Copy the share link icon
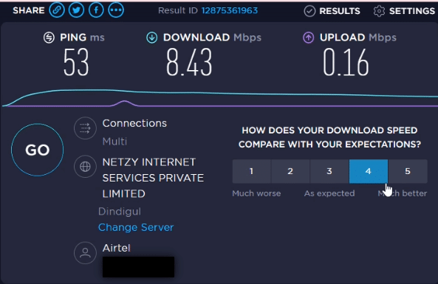Image resolution: width=438 pixels, height=284 pixels. (x=57, y=10)
